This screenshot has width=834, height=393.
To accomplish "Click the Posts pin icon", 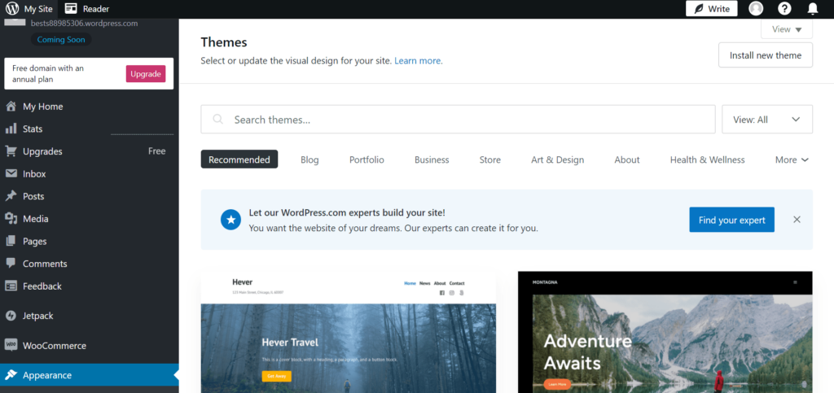I will [x=11, y=196].
